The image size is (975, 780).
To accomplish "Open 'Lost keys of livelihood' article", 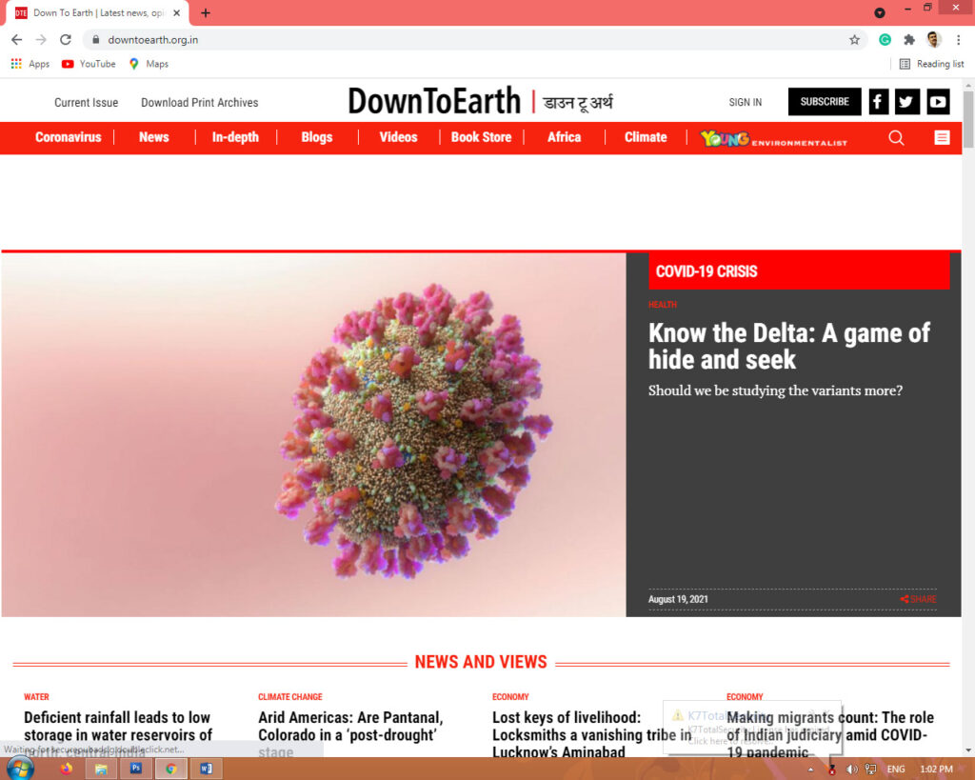I will click(x=590, y=734).
